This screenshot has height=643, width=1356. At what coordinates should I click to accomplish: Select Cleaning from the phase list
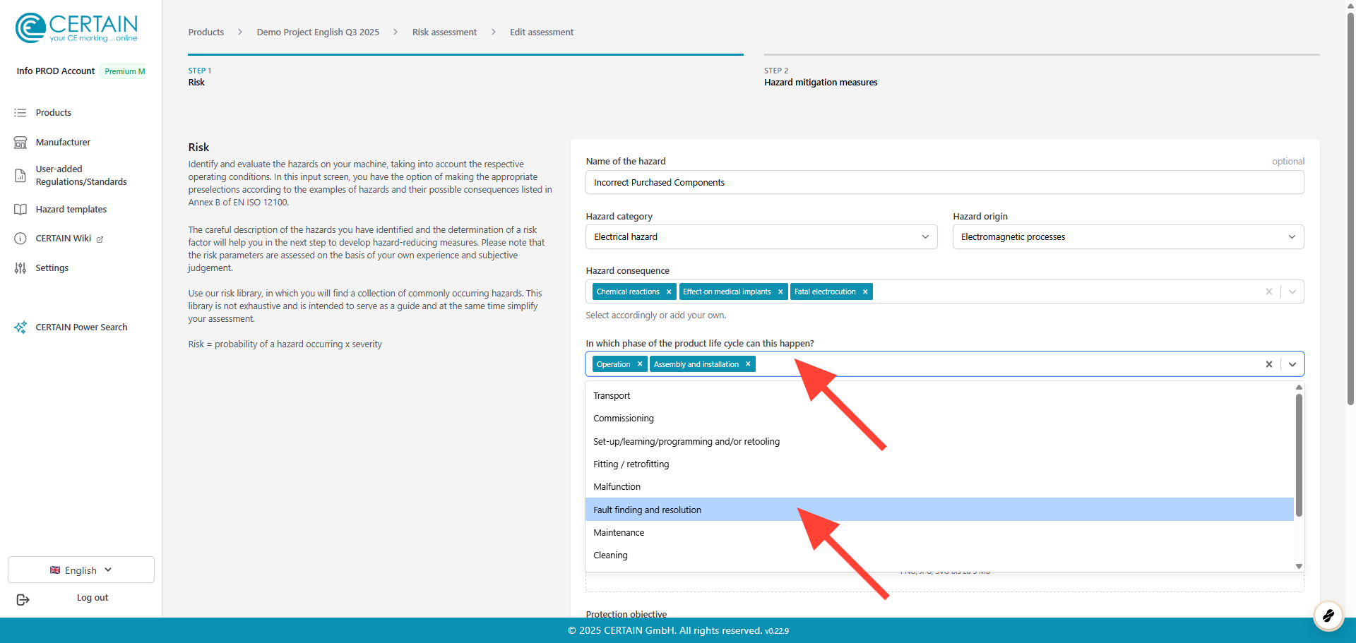pos(939,555)
